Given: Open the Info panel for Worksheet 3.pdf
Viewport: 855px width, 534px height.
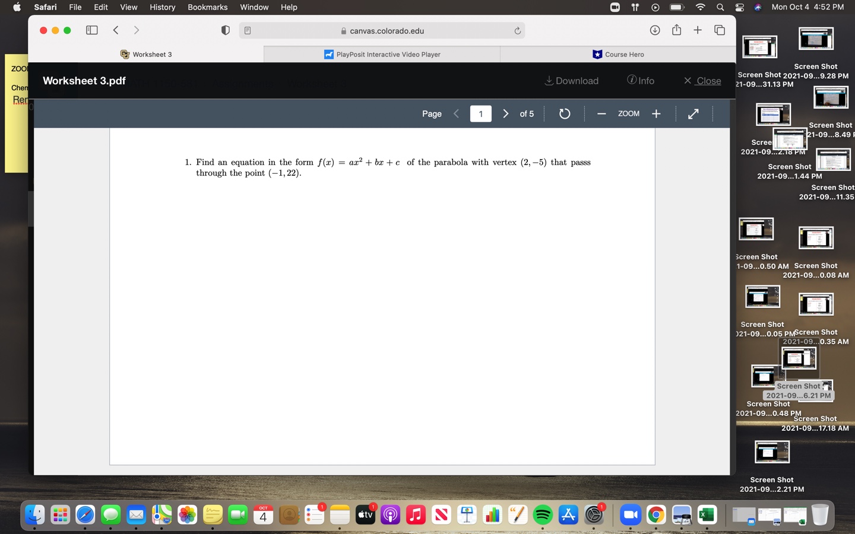Looking at the screenshot, I should [x=641, y=81].
